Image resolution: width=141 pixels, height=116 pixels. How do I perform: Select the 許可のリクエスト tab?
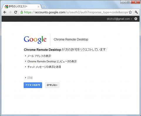click(x=21, y=6)
